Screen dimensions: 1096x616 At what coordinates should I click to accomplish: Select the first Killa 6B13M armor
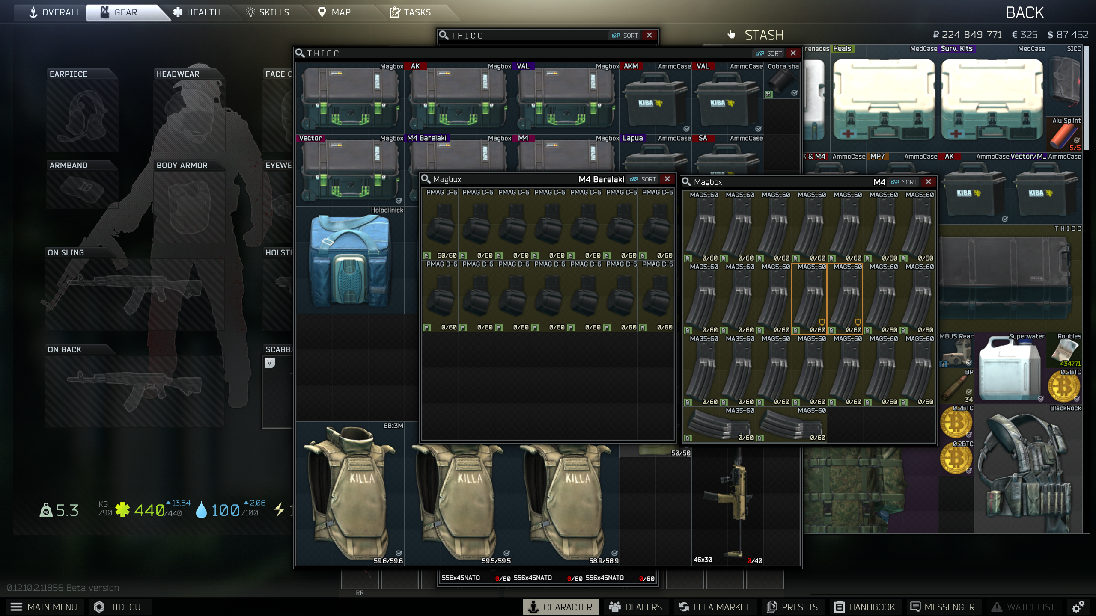(x=350, y=494)
